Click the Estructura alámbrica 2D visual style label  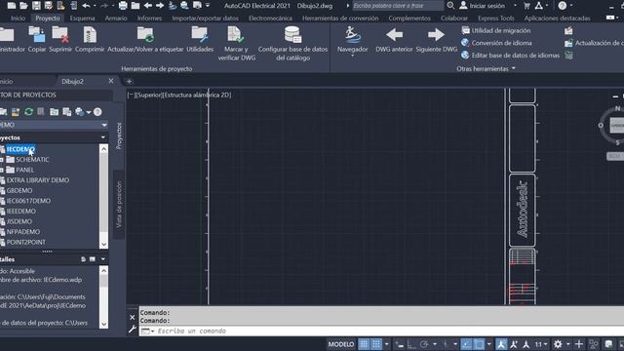click(197, 95)
